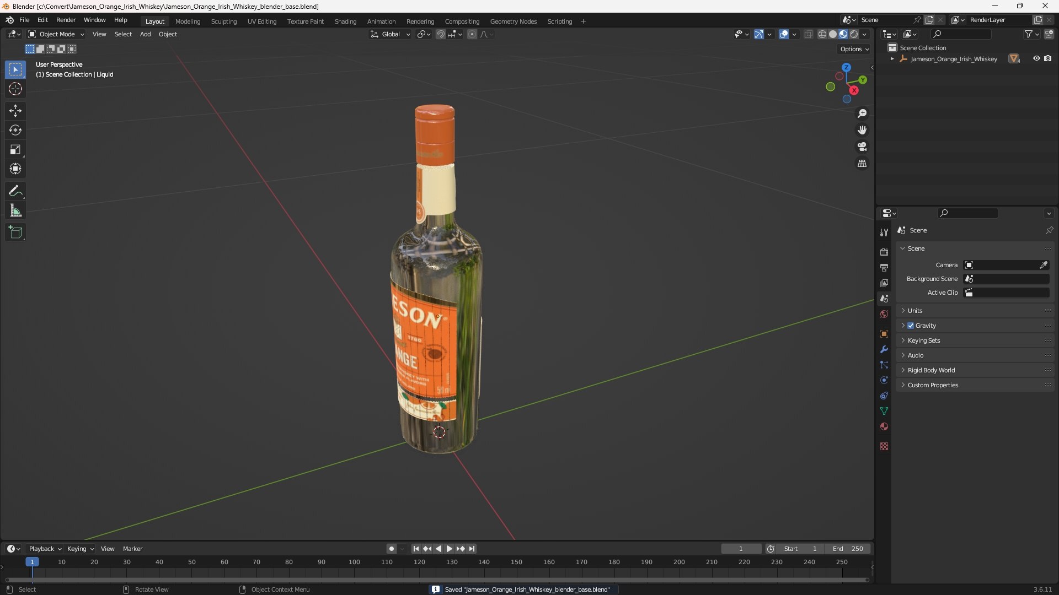Click the current frame number field
Viewport: 1059px width, 595px height.
click(x=741, y=549)
